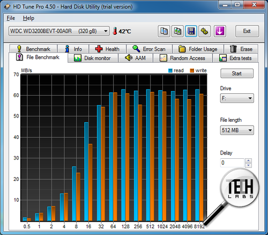Screen dimensions: 268x235
Task: Open the Folder Usage tab
Action: coord(198,49)
